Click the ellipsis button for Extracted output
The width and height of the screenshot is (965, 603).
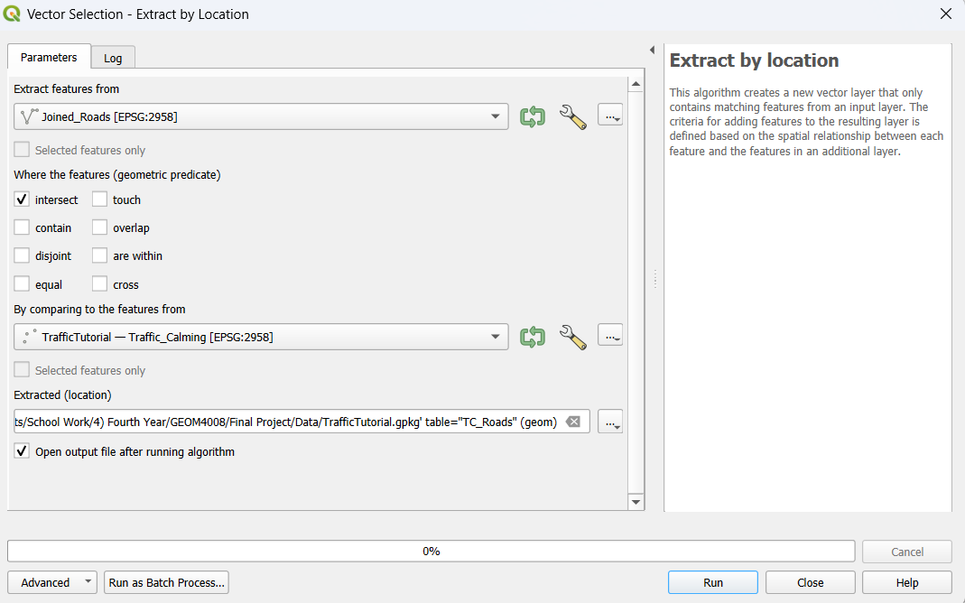(x=610, y=422)
